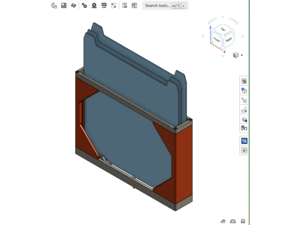Open the BOM table panel icon

click(245, 82)
